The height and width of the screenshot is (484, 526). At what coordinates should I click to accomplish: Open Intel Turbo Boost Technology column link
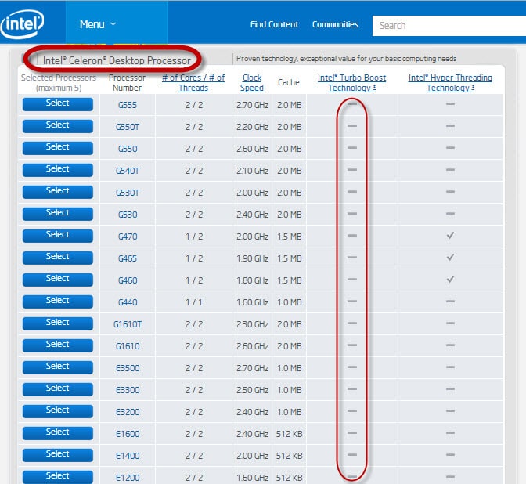click(351, 83)
